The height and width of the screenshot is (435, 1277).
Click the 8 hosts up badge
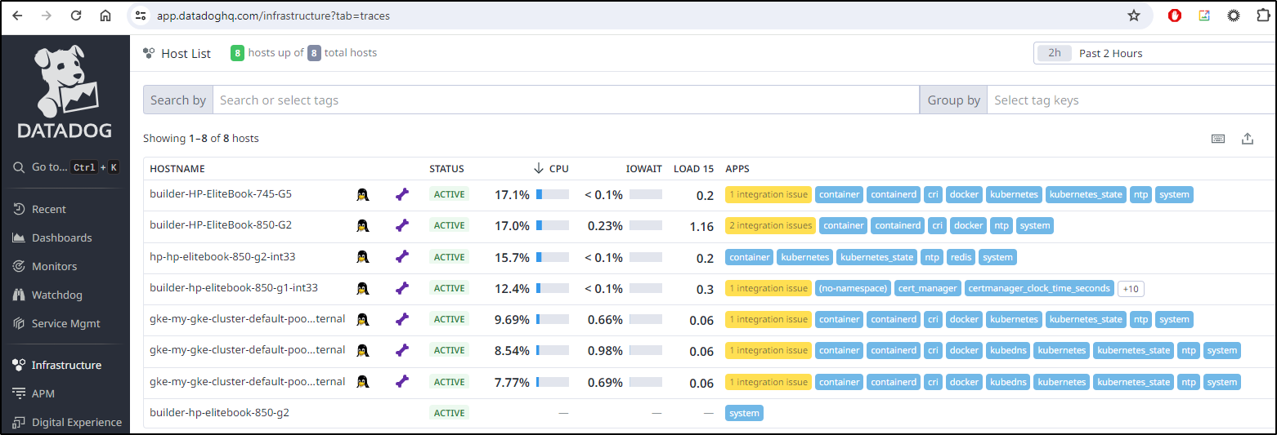[x=238, y=53]
